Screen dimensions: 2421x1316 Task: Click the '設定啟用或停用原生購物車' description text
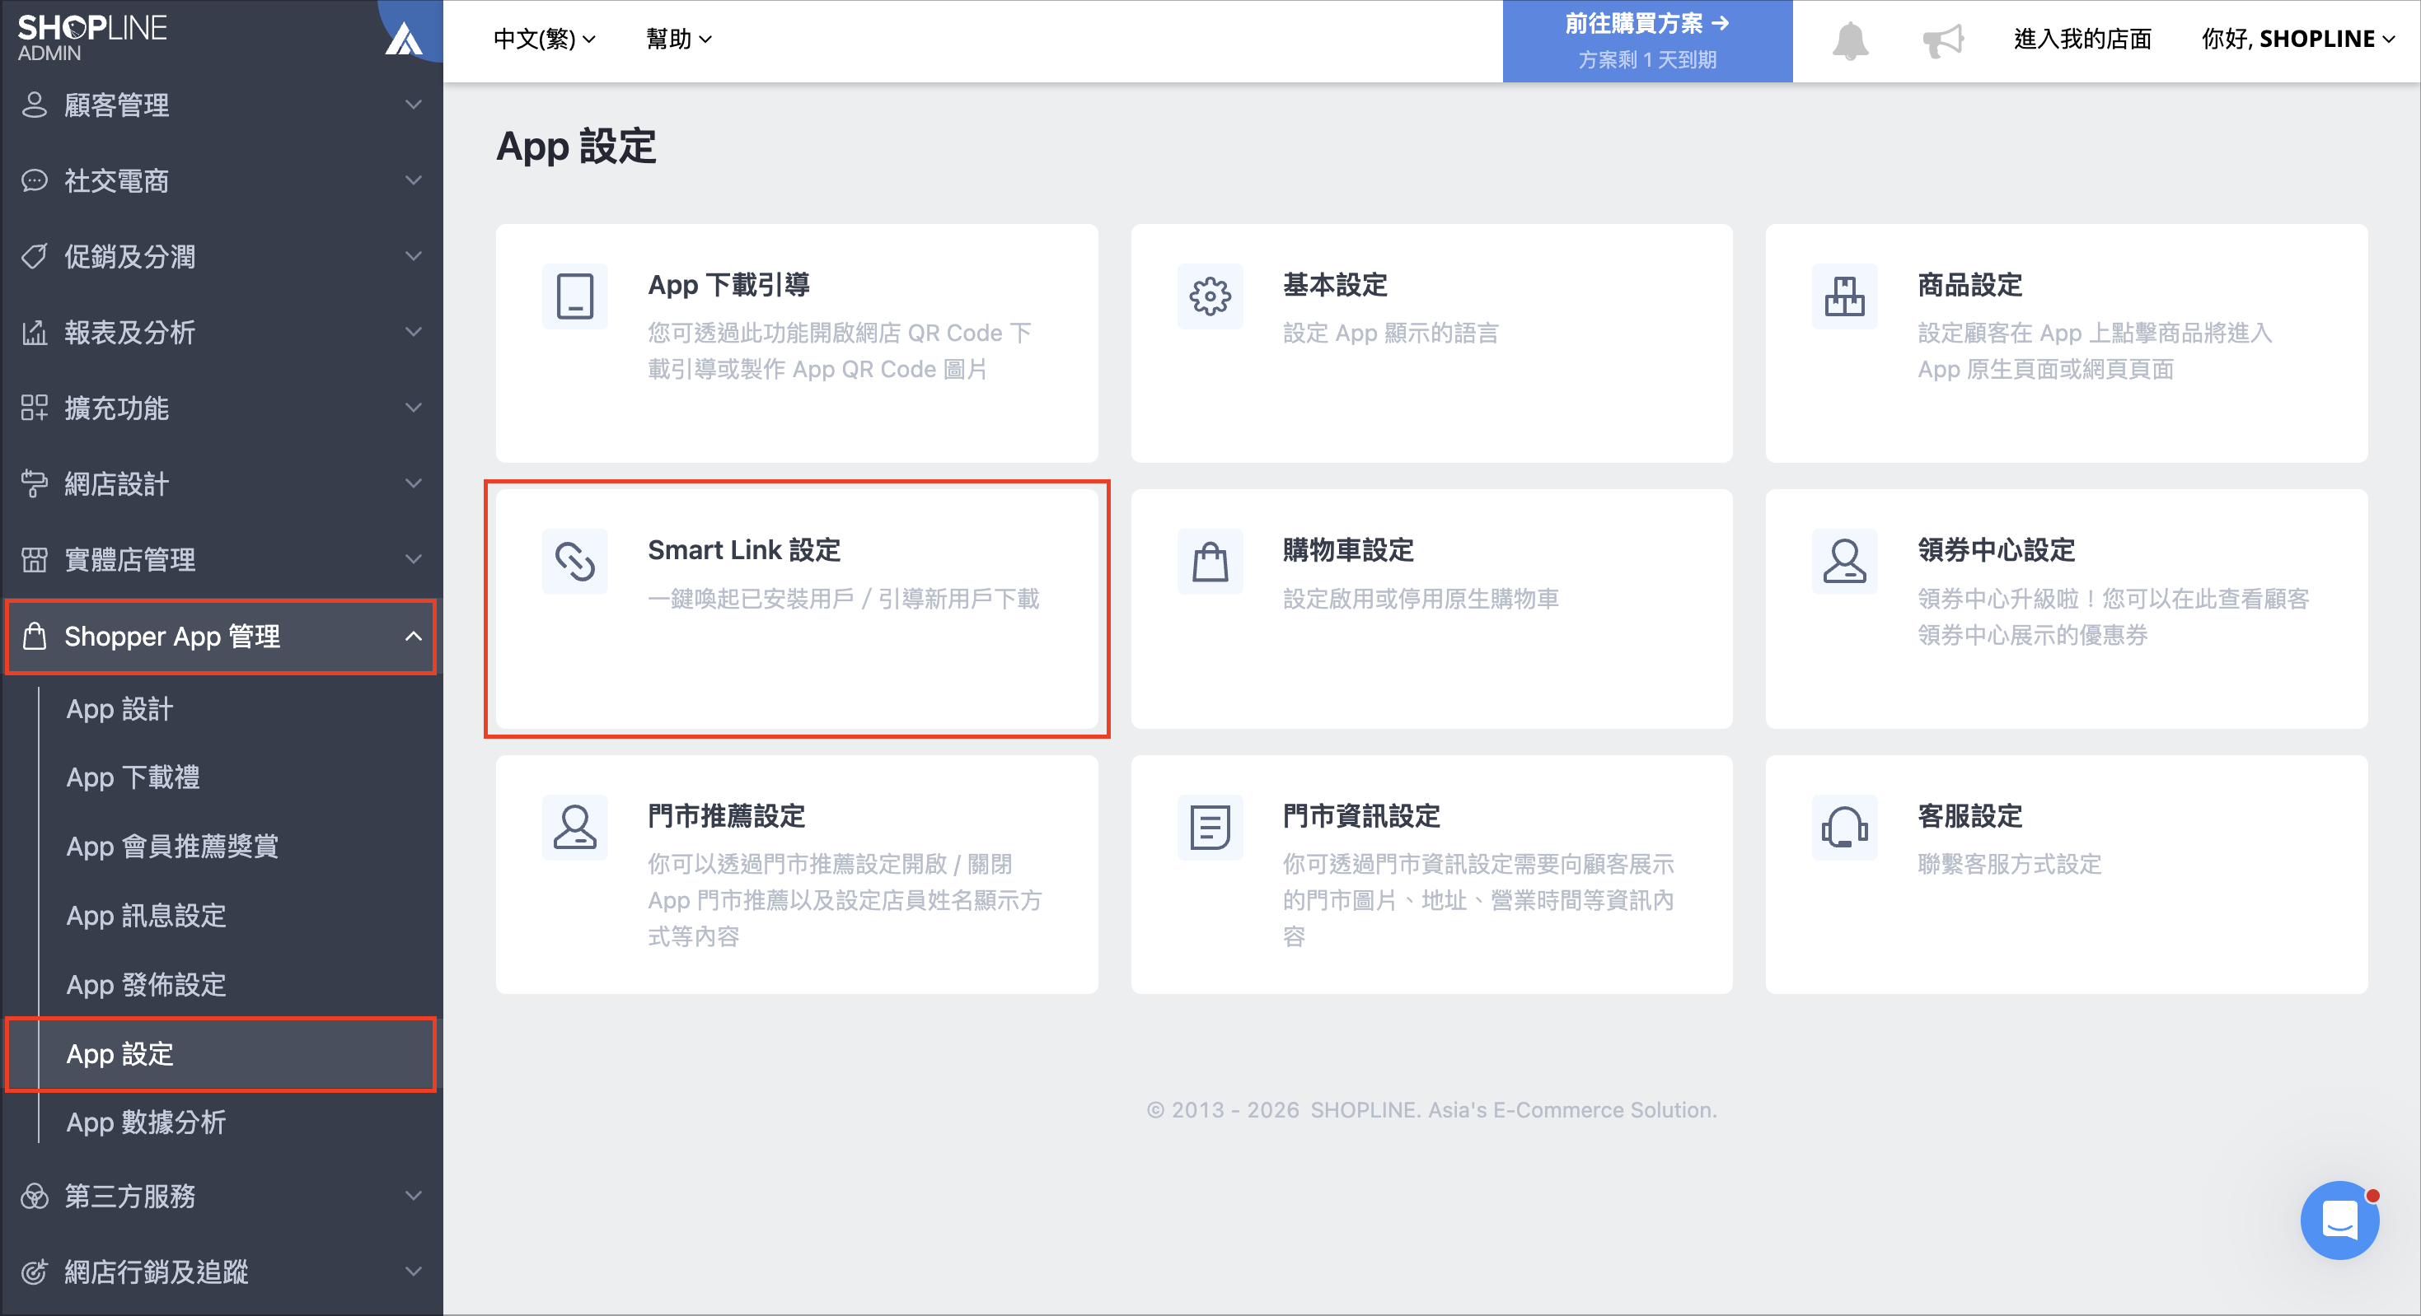point(1420,600)
